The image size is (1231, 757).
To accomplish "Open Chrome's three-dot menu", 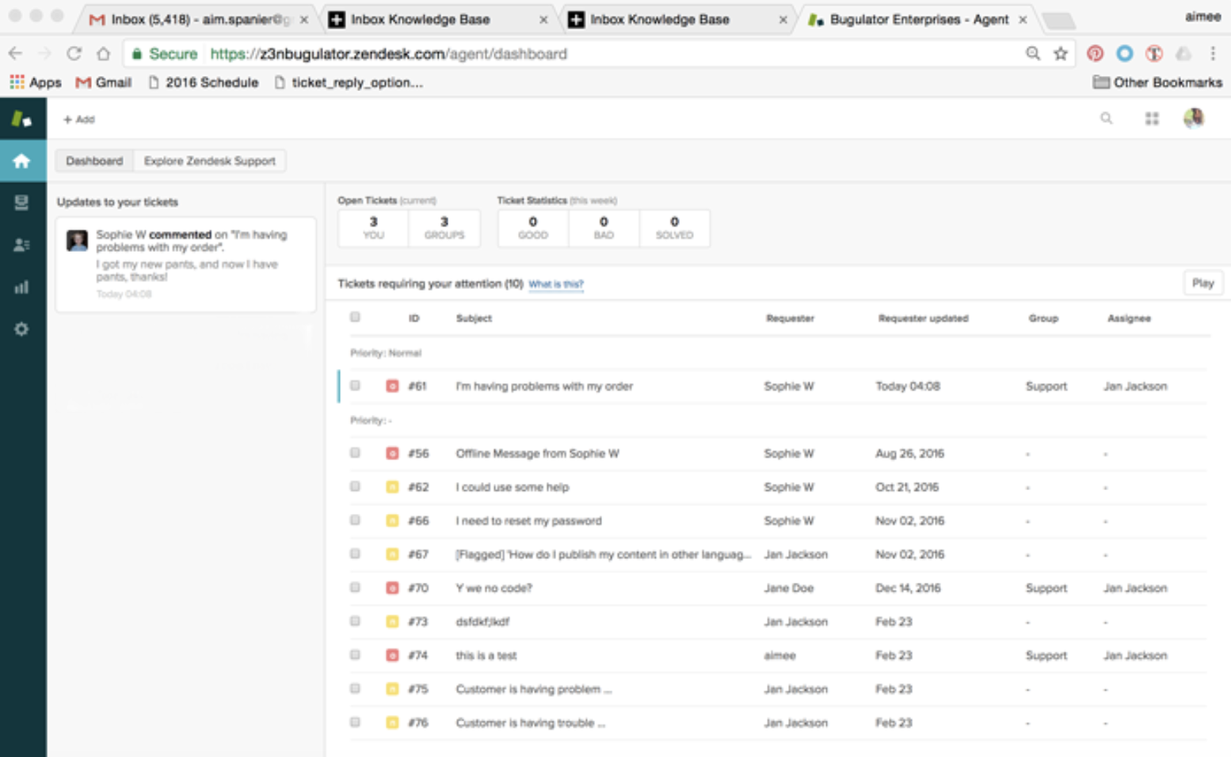I will (1212, 54).
